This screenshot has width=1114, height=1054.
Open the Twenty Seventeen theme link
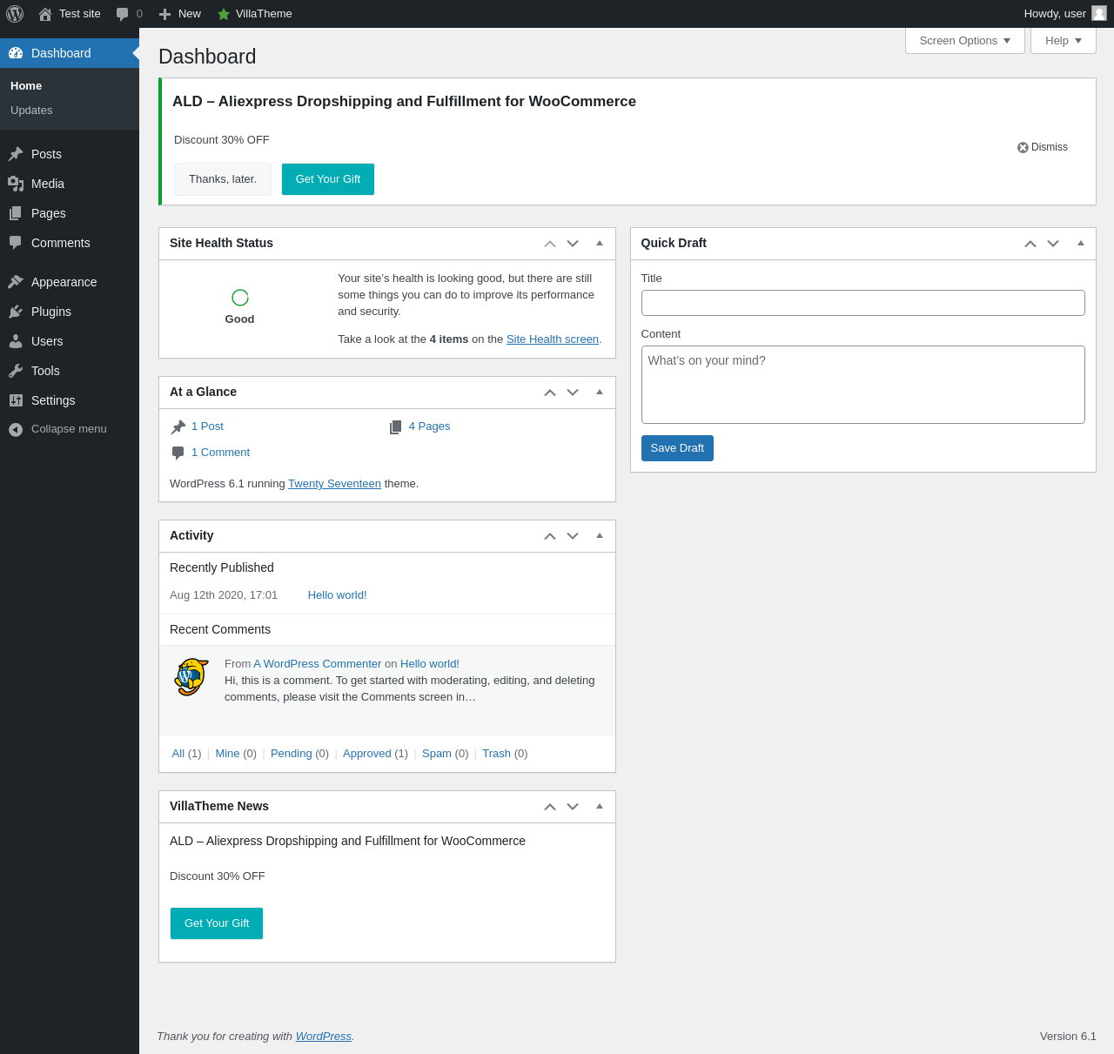pyautogui.click(x=334, y=484)
